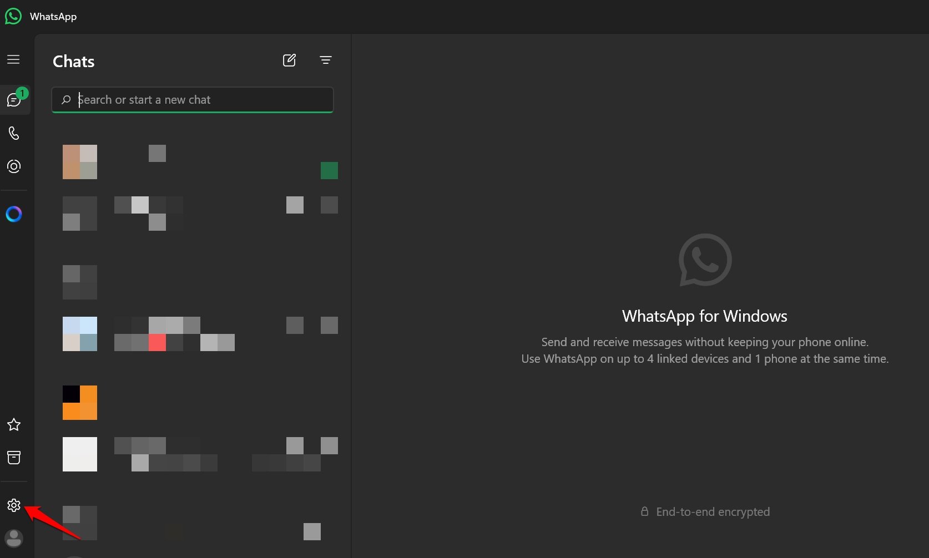
Task: Open the Chats tab with unread badge
Action: 15,99
